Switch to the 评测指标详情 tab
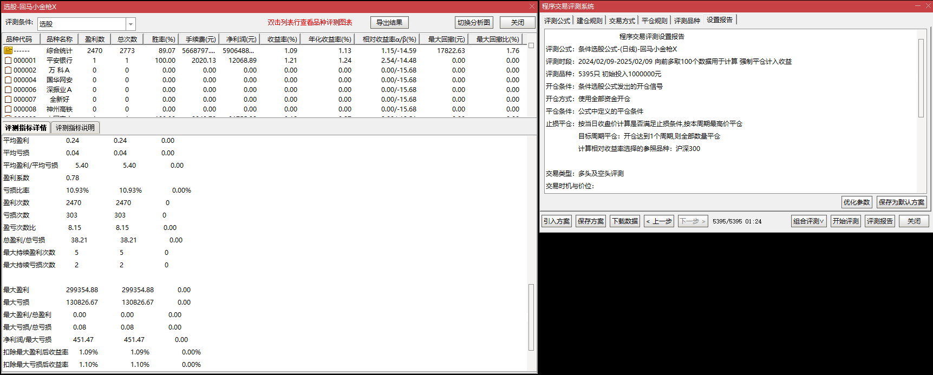The image size is (933, 375). click(26, 128)
